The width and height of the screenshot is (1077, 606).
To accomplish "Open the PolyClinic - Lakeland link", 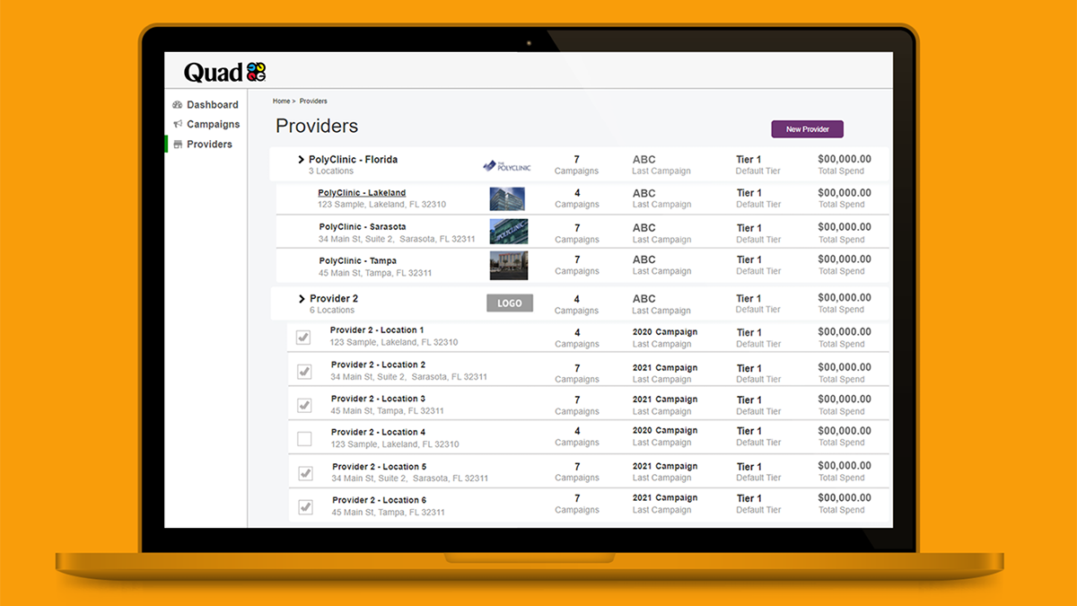I will [362, 193].
